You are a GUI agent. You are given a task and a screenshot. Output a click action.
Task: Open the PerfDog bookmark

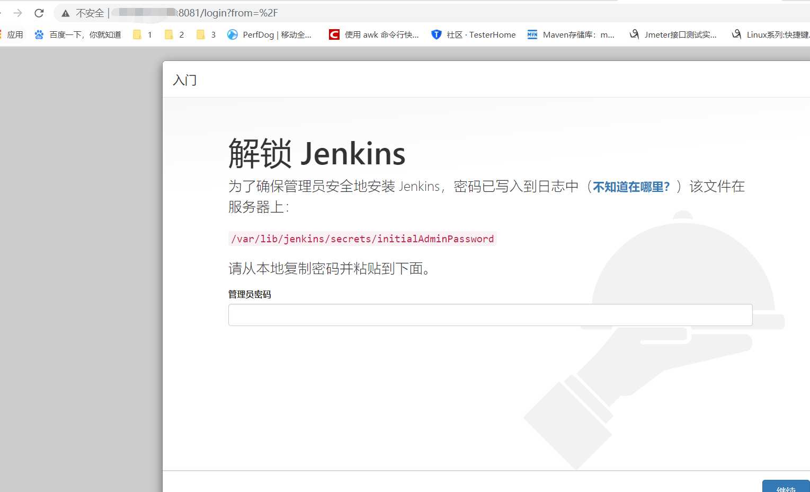point(269,34)
